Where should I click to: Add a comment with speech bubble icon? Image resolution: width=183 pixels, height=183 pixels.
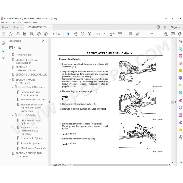click(130, 34)
